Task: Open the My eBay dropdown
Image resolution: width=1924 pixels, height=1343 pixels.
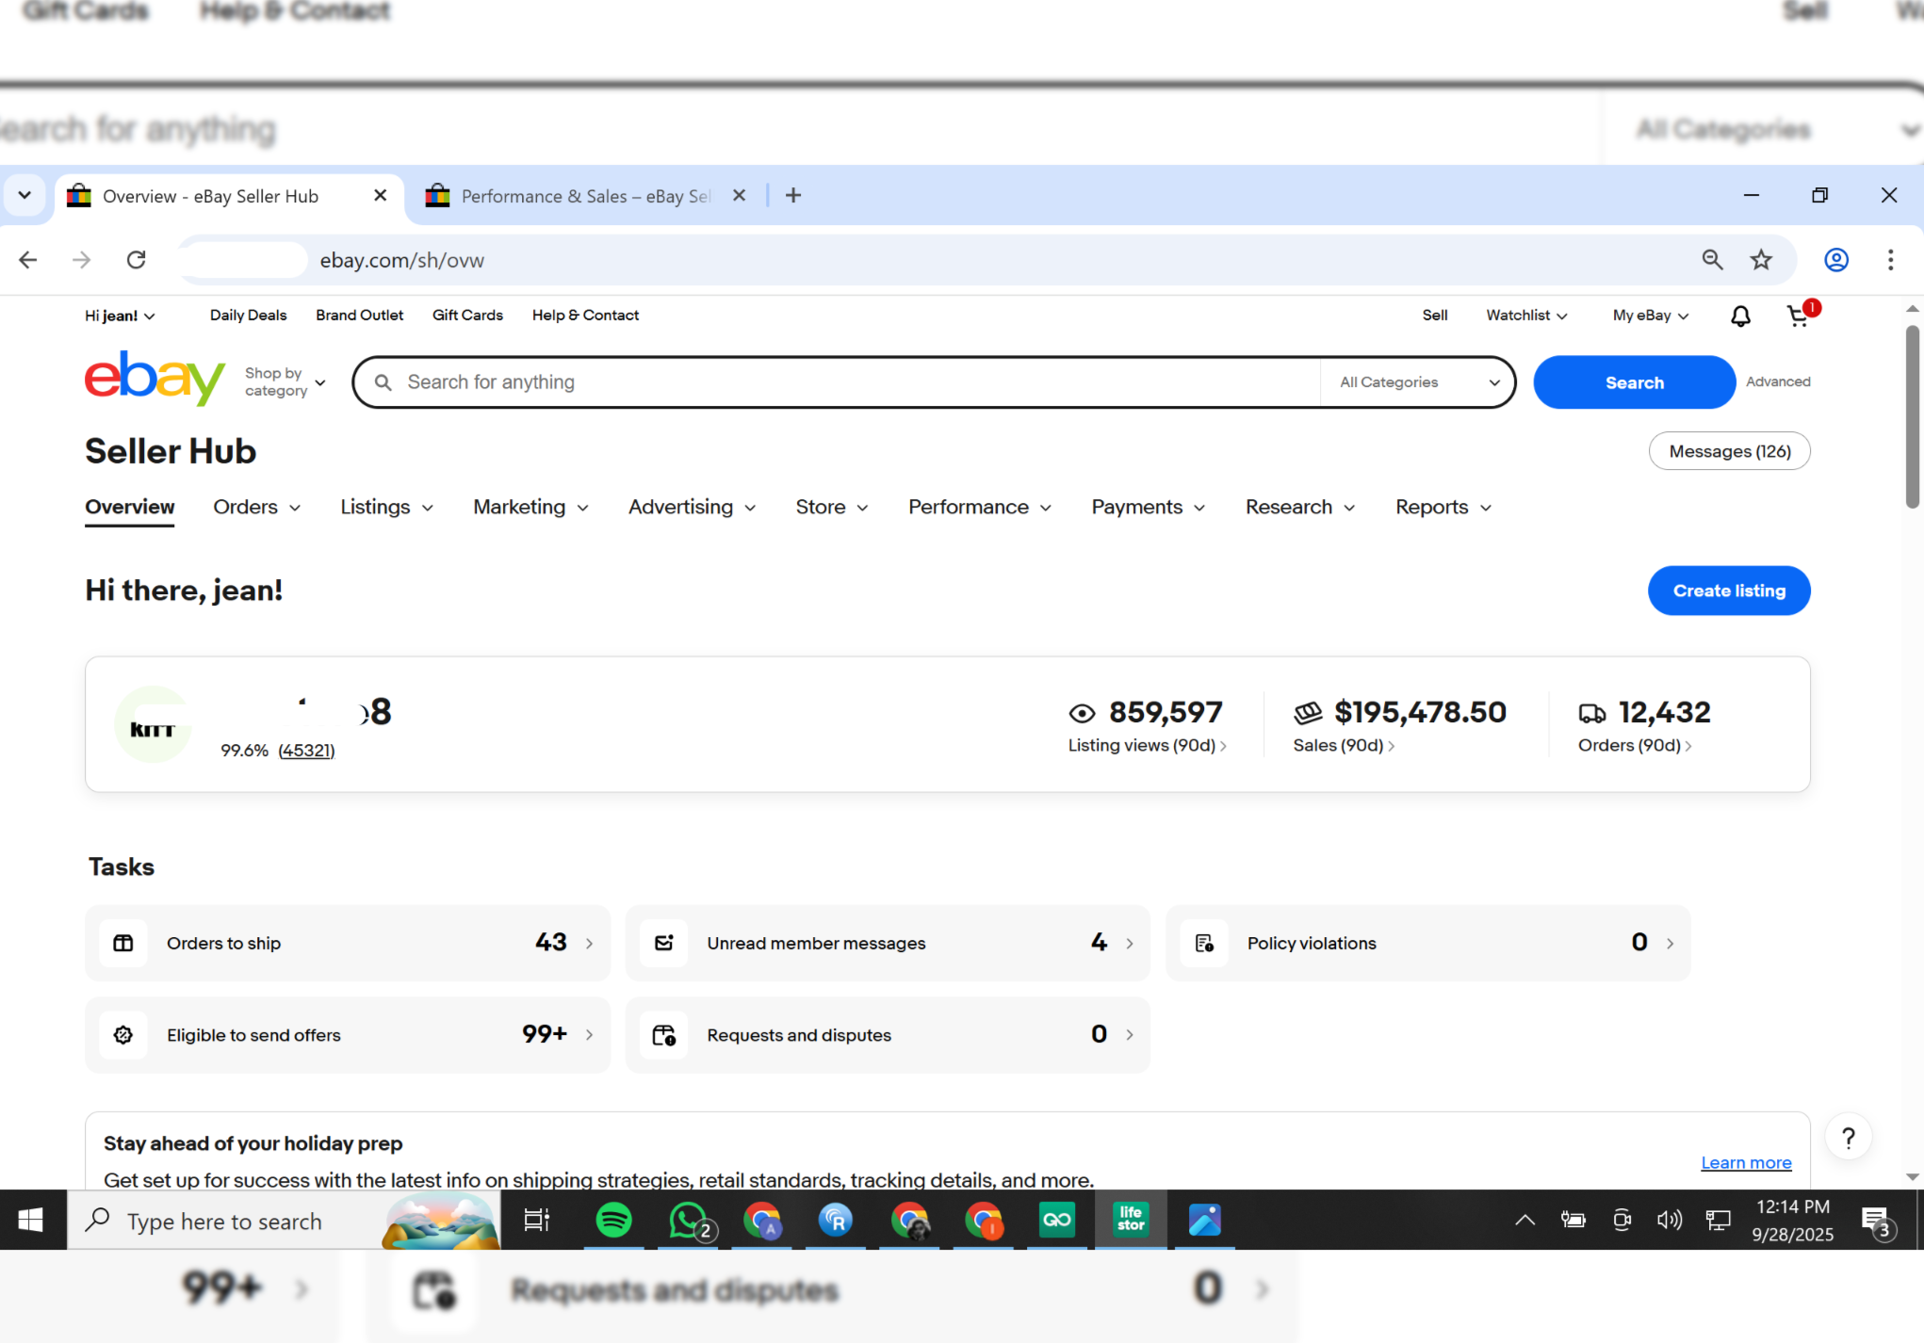Action: point(1650,316)
